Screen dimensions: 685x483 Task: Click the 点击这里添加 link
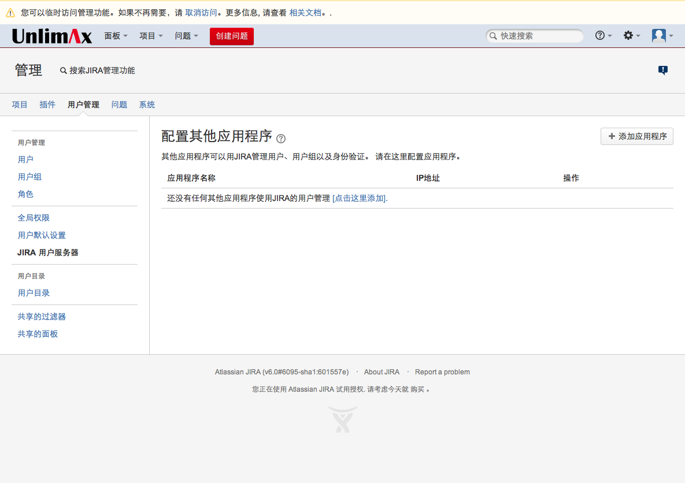360,198
